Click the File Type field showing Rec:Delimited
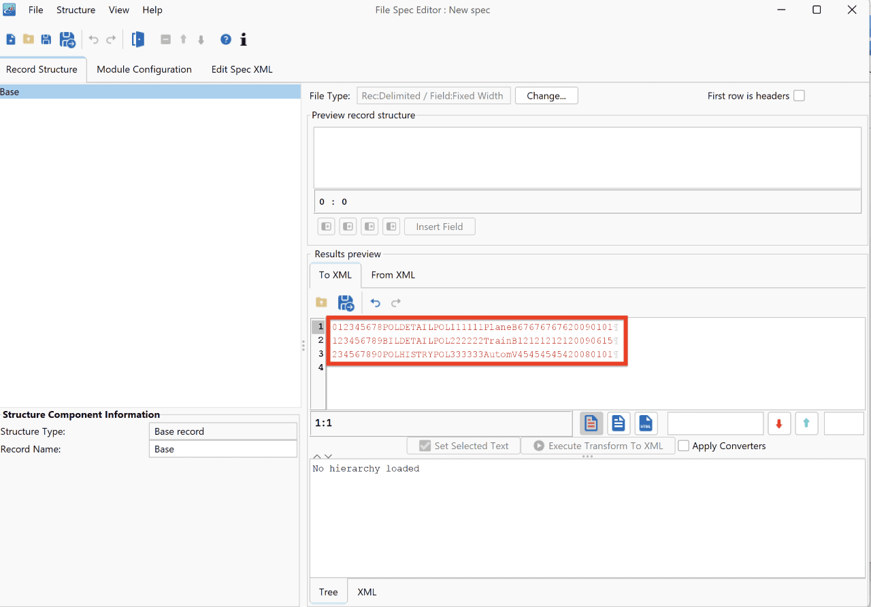 433,96
